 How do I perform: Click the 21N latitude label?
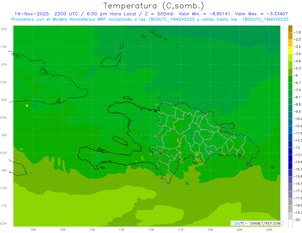4,64
